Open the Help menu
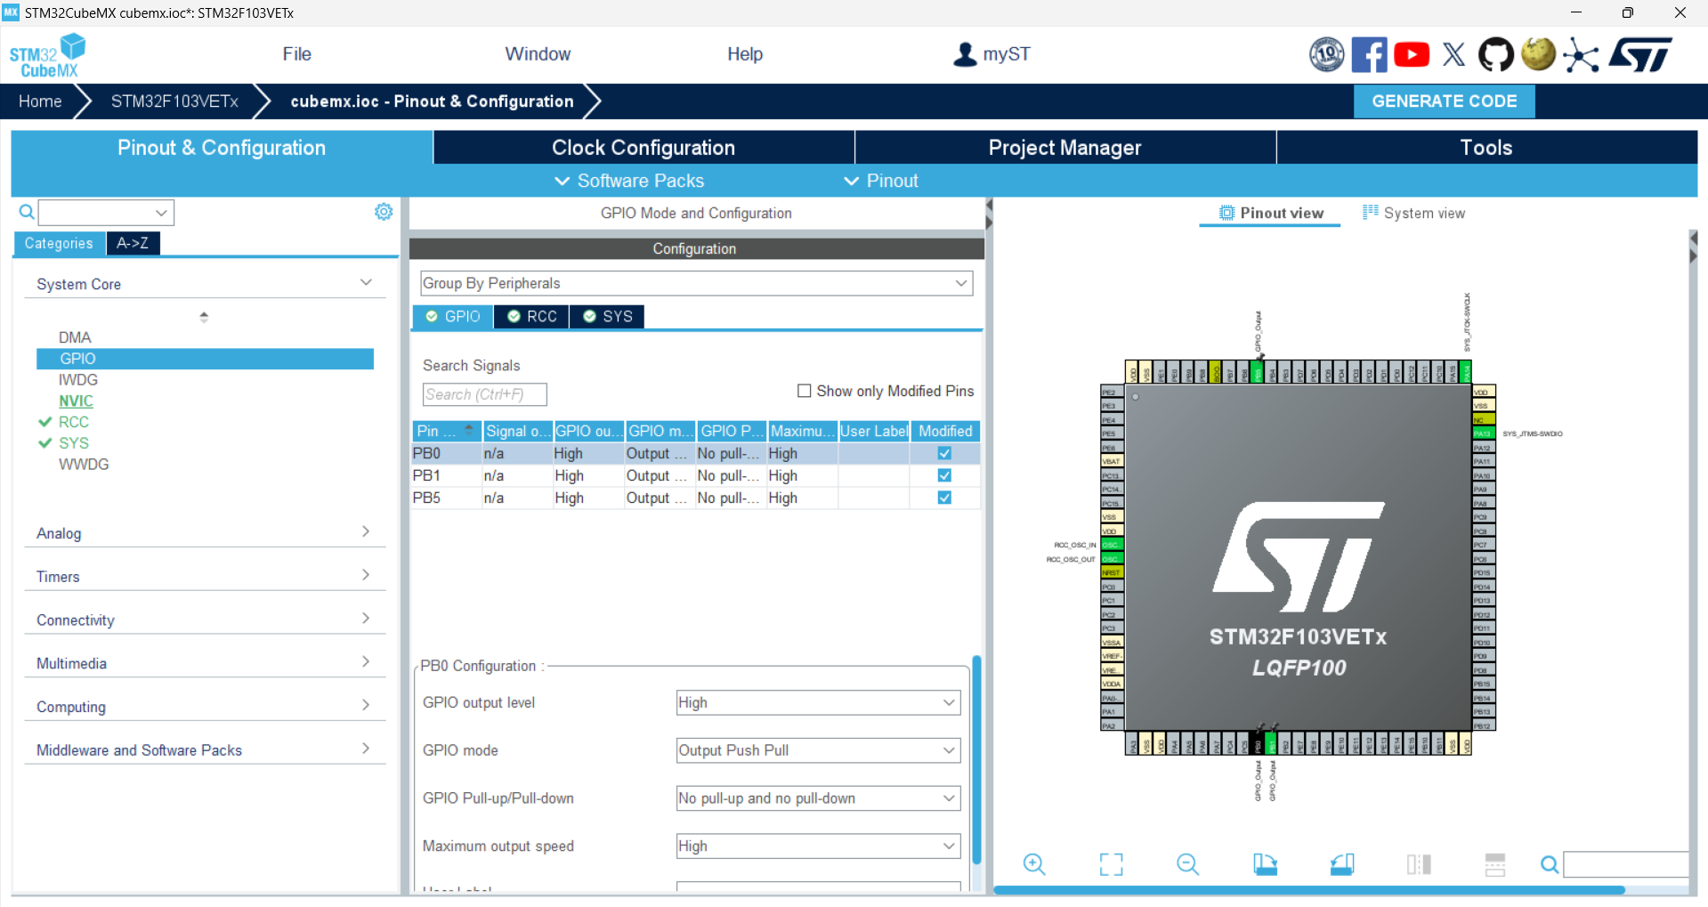 coord(745,54)
